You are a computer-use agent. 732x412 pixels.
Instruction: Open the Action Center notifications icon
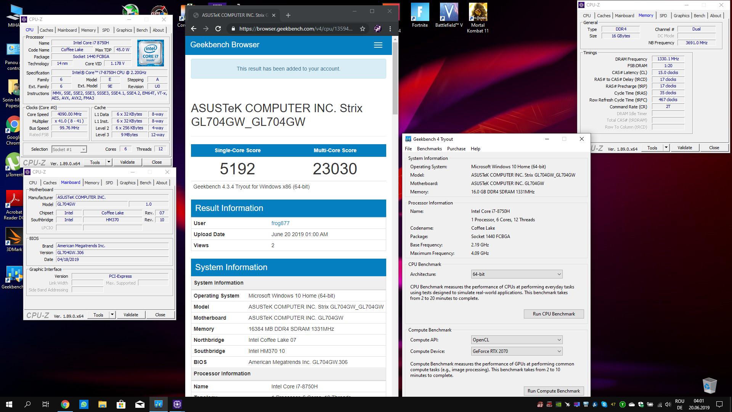click(719, 404)
